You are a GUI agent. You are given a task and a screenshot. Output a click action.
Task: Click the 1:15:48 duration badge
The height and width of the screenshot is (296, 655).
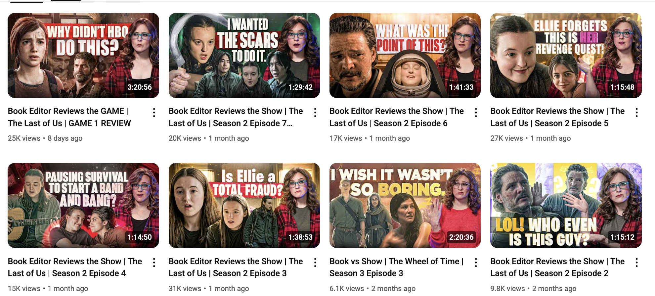(622, 87)
